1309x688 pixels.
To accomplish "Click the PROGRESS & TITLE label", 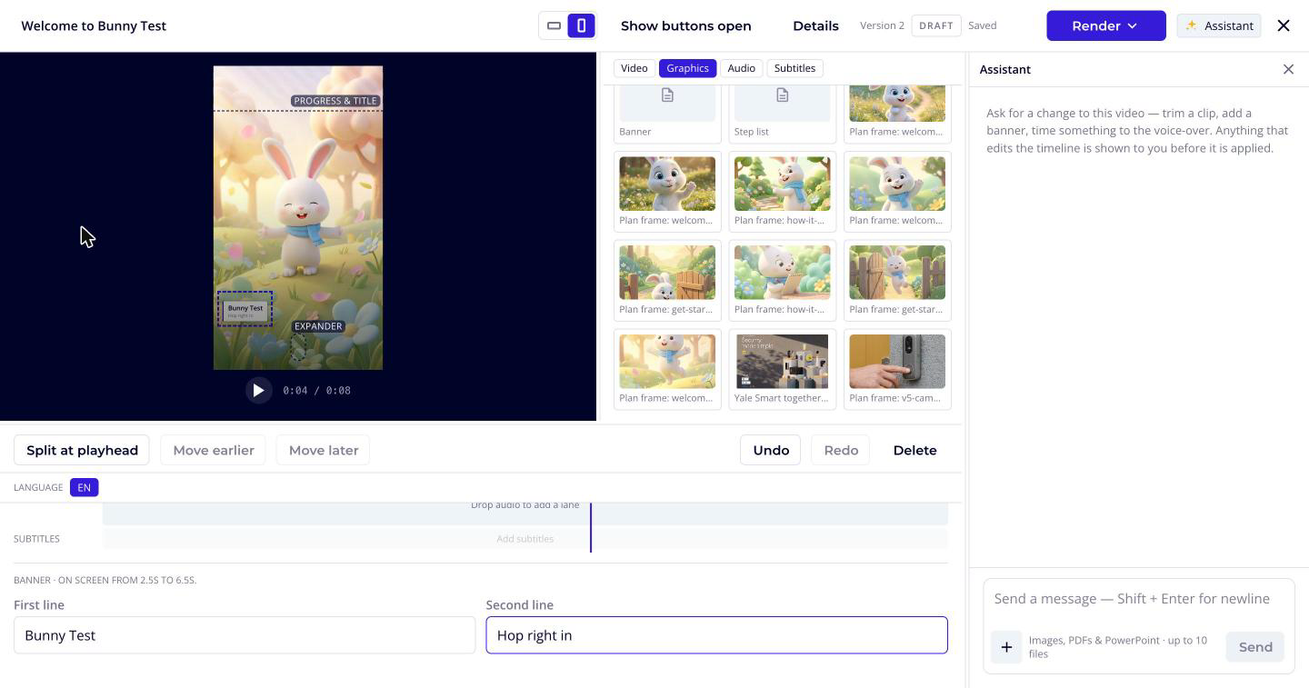I will (335, 101).
